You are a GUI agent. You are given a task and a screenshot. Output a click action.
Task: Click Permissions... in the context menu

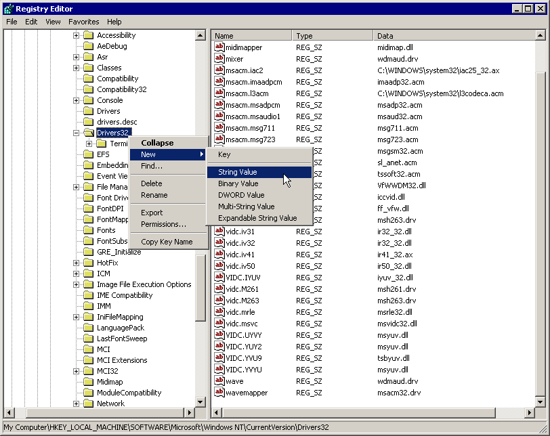point(163,224)
